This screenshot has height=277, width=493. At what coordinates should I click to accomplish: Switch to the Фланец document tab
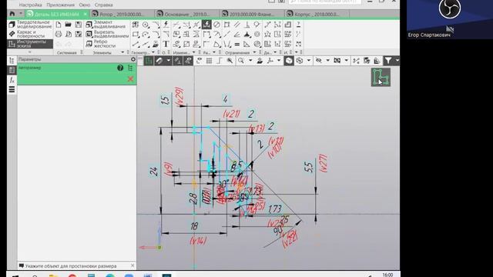tap(252, 14)
